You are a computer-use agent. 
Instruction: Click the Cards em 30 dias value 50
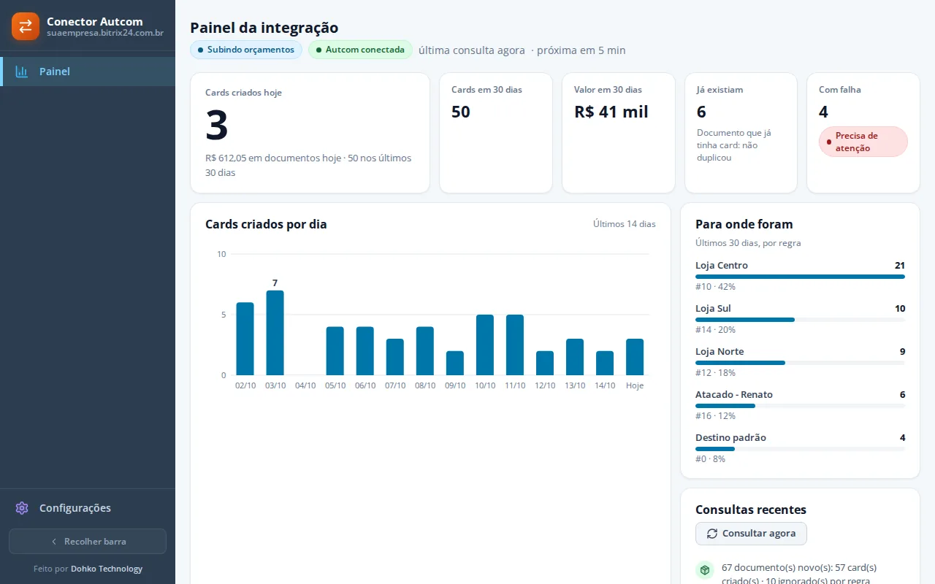click(x=461, y=112)
